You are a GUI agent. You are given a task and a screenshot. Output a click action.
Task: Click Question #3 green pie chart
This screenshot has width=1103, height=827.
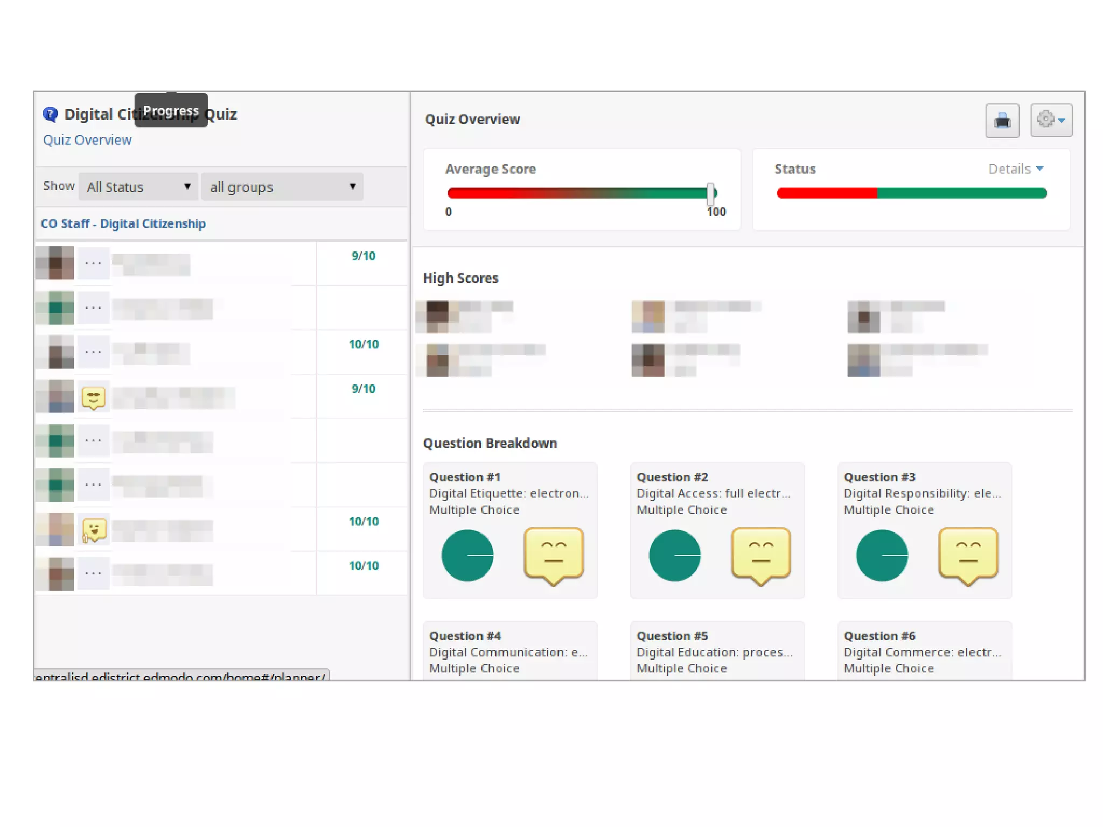point(882,555)
